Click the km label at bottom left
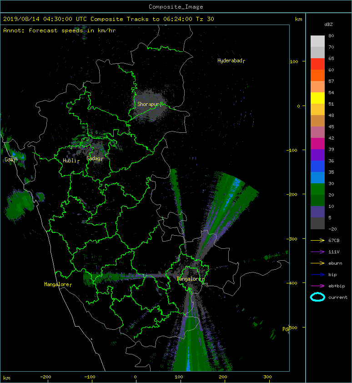This screenshot has height=383, width=352. 7,378
